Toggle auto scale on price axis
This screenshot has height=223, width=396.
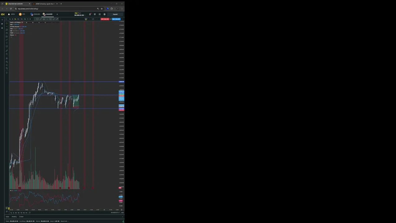123,212
